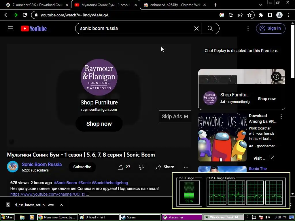The height and width of the screenshot is (221, 295).
Task: Click Shop now in video ad
Action: tap(99, 124)
